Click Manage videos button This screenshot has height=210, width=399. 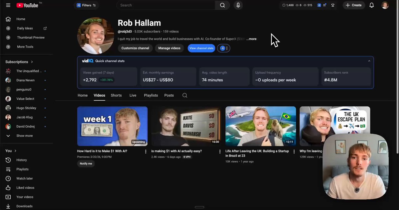[x=169, y=48]
